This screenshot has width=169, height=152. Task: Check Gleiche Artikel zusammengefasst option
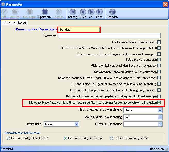pyautogui.click(x=159, y=65)
